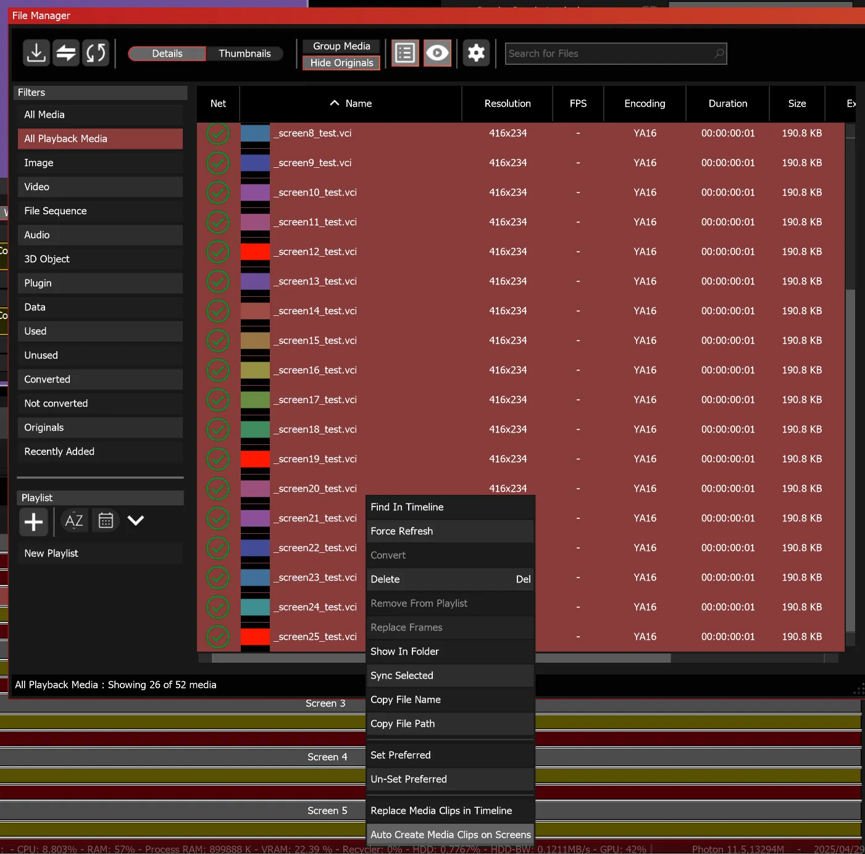This screenshot has height=854, width=865.
Task: Click the Search for Files field
Action: [x=616, y=54]
